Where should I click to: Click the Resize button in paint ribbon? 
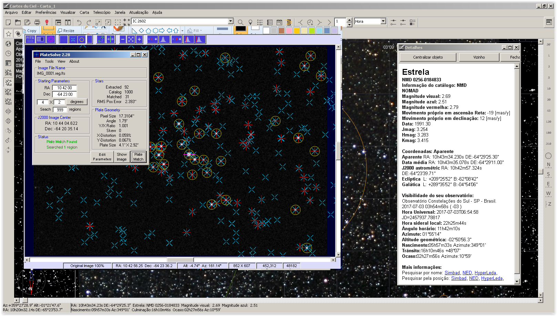66,31
